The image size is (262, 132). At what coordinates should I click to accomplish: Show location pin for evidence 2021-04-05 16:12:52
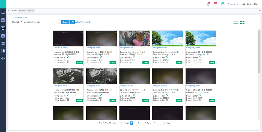67,57
